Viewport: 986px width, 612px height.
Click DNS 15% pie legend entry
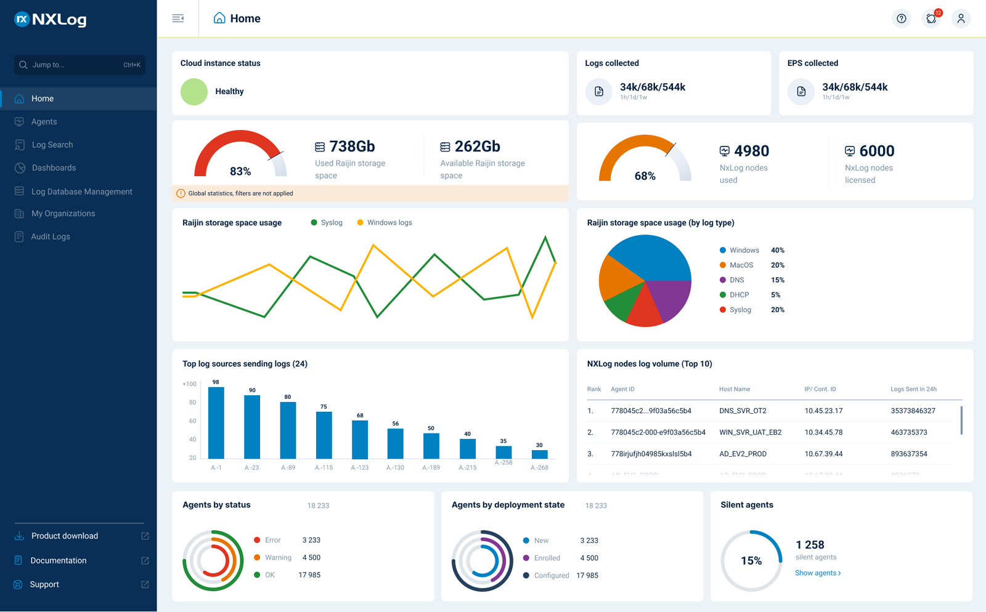[x=752, y=280]
